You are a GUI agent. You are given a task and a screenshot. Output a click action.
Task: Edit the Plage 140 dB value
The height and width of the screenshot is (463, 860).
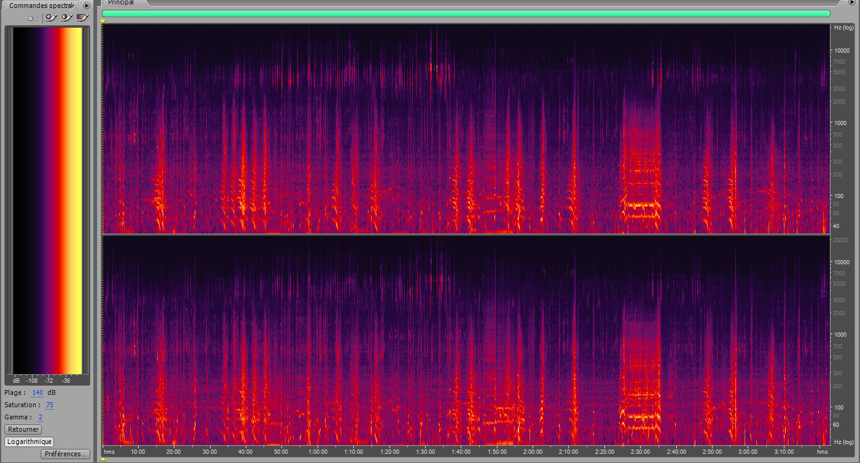tap(37, 392)
